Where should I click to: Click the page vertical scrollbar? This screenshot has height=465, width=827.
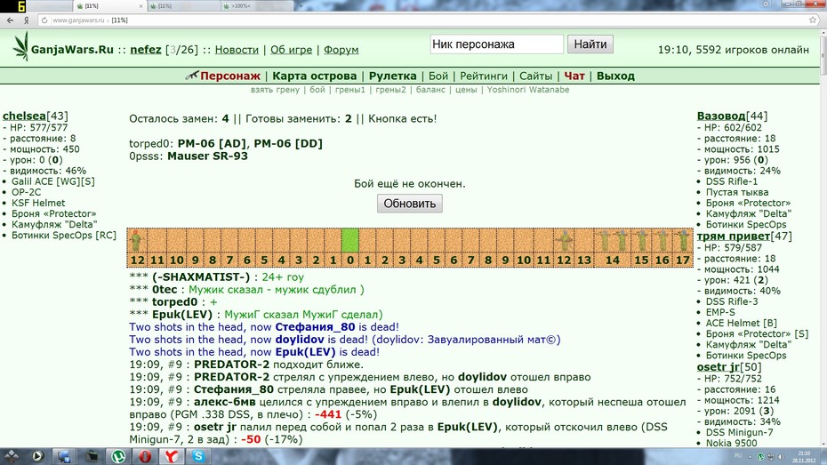click(x=823, y=237)
